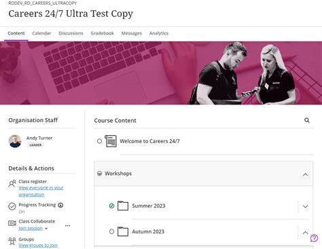Click the Andy Turner name text

(x=39, y=138)
